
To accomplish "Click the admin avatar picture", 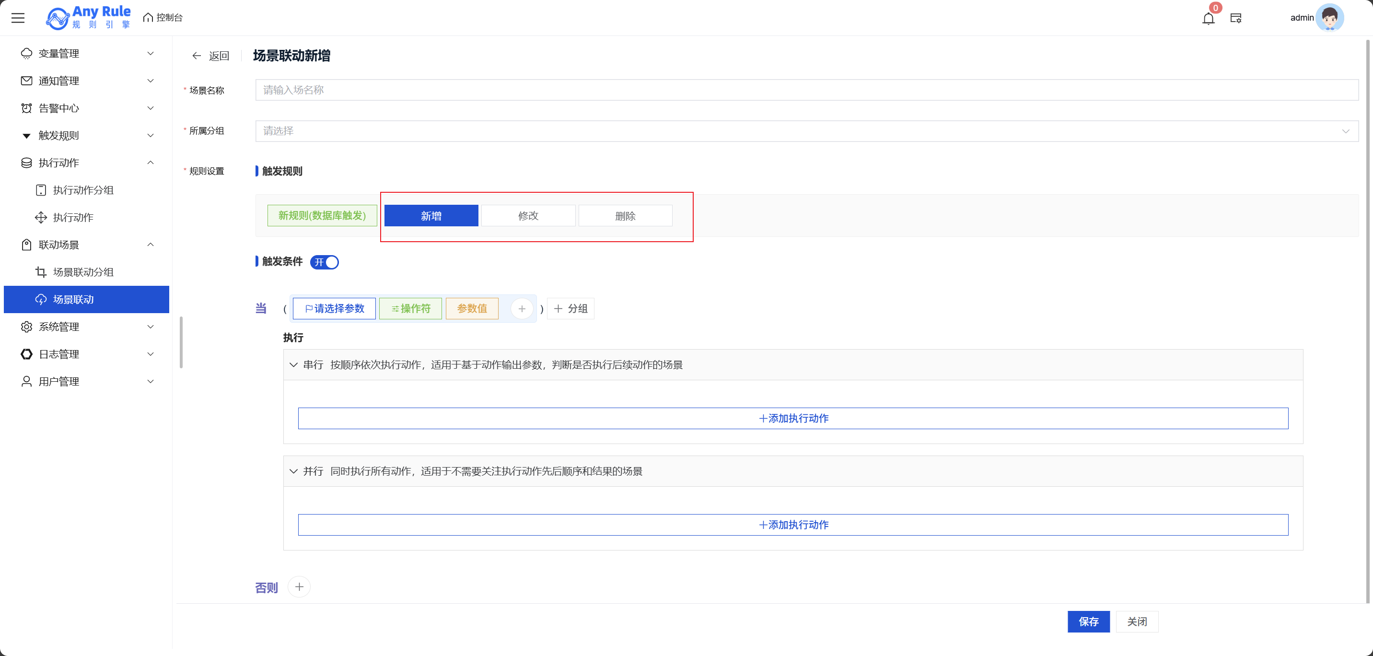I will (1329, 18).
